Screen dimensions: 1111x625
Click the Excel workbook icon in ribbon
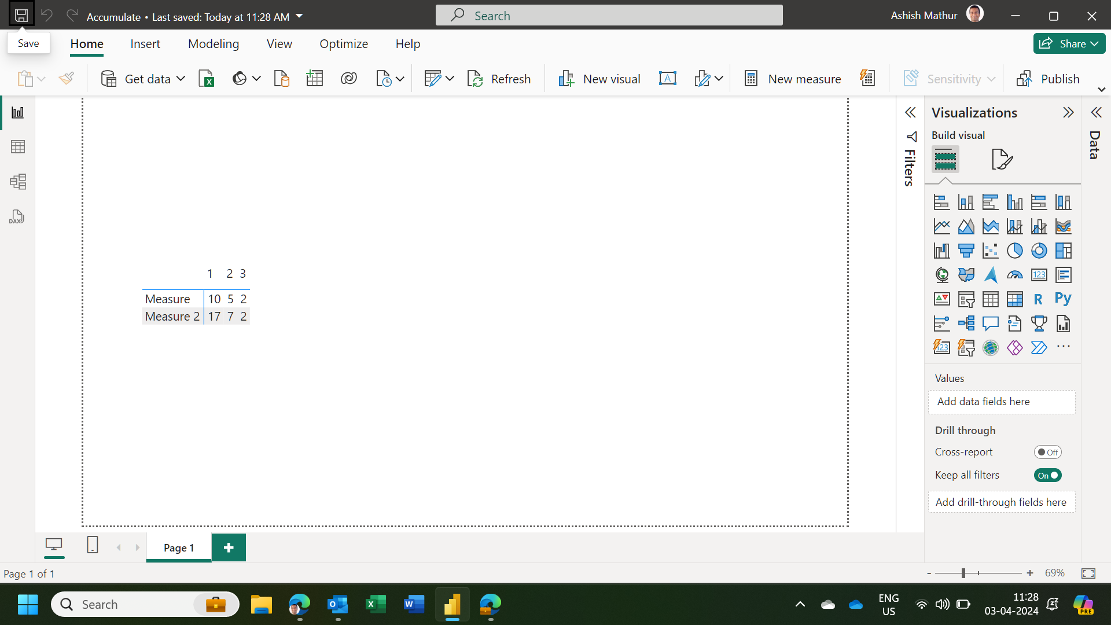[207, 79]
